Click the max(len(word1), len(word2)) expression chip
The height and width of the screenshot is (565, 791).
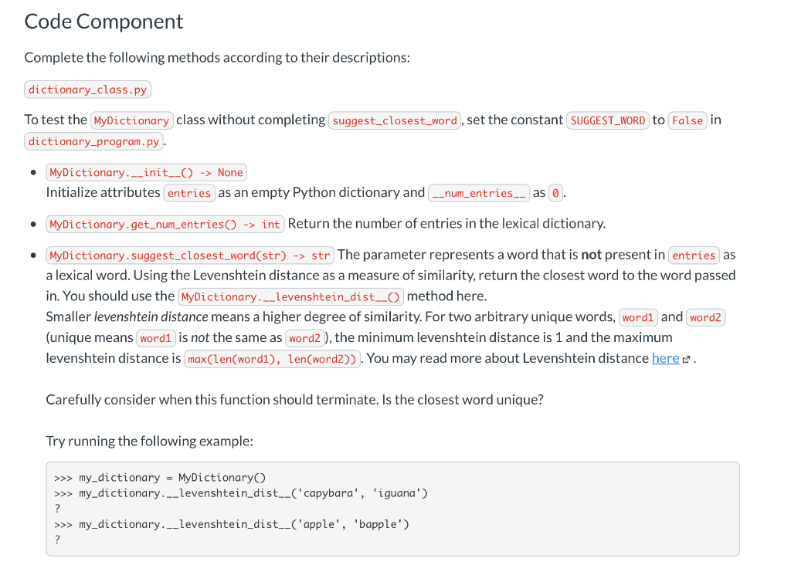(x=272, y=357)
